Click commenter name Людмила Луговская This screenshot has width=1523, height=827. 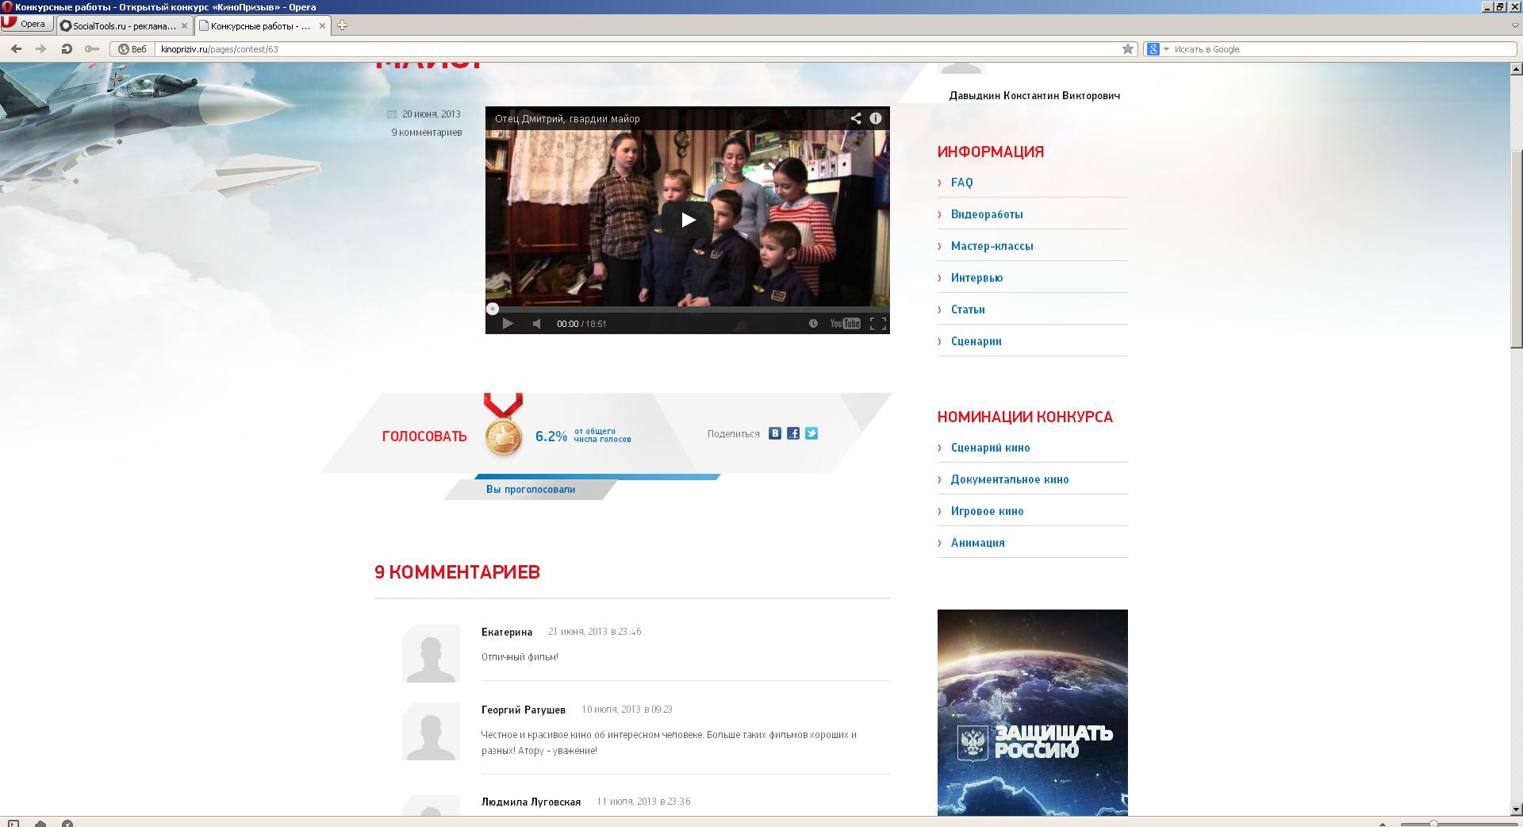(531, 802)
